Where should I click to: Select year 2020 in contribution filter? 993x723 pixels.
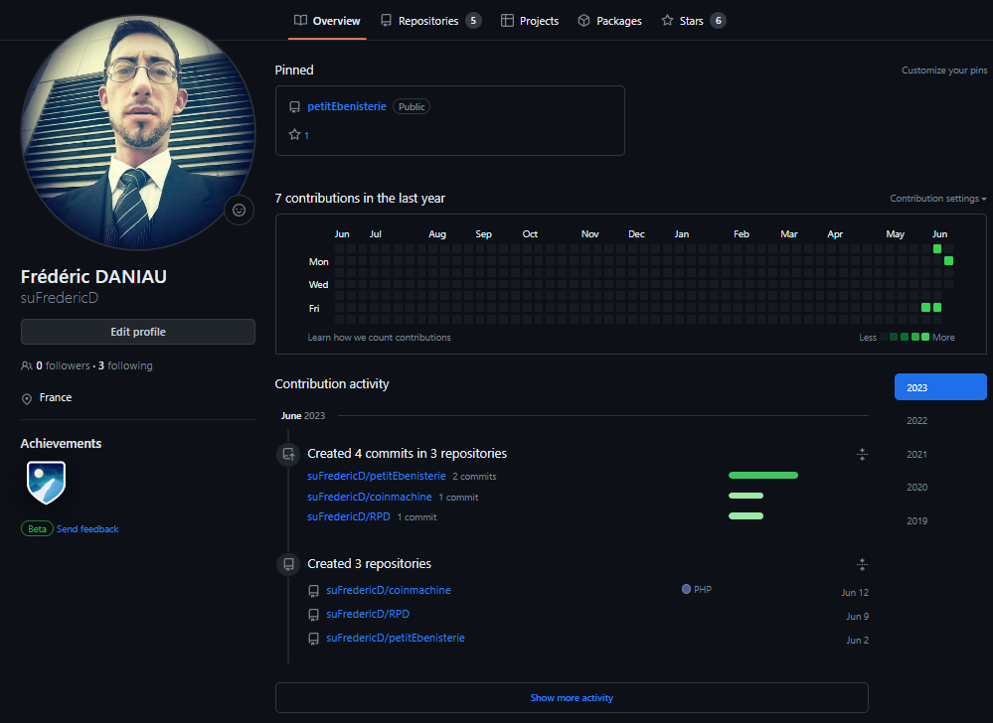coord(917,487)
